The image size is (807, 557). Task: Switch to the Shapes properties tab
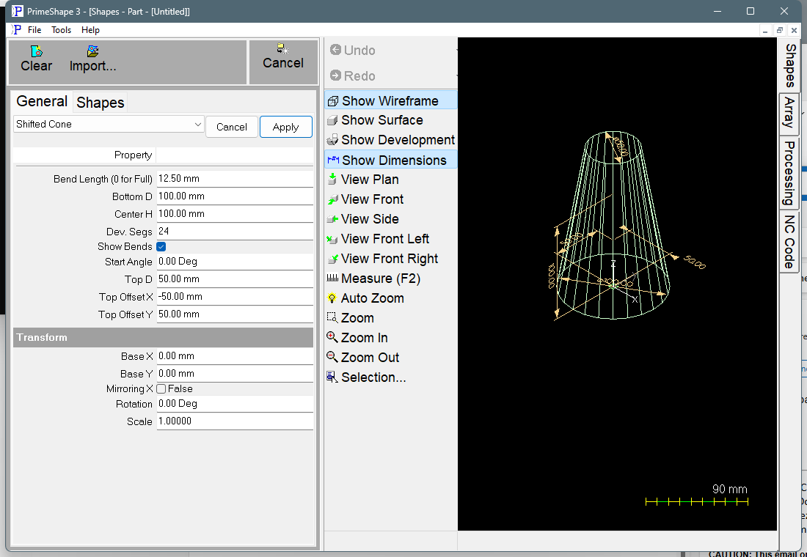pos(101,103)
